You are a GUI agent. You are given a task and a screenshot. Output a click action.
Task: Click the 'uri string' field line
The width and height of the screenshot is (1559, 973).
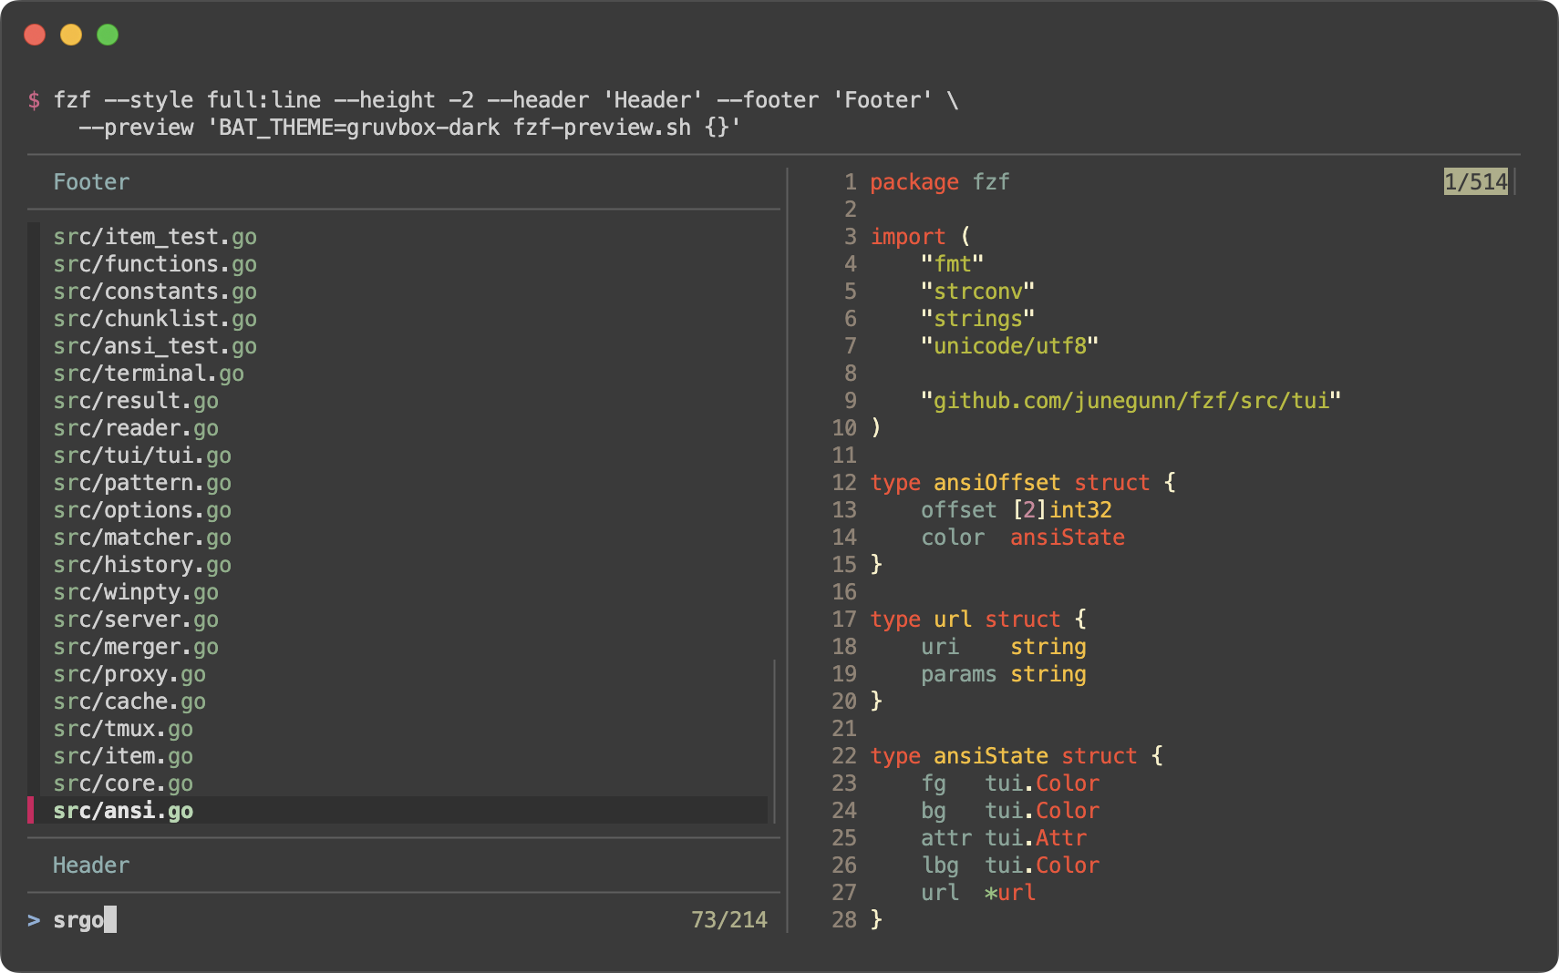[x=1004, y=647]
